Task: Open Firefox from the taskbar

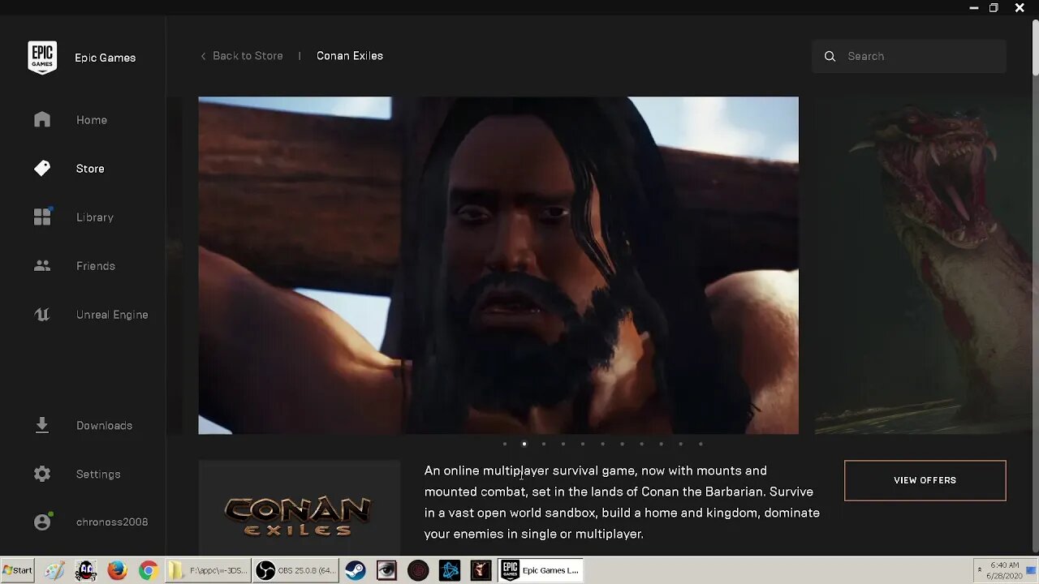Action: pyautogui.click(x=117, y=570)
